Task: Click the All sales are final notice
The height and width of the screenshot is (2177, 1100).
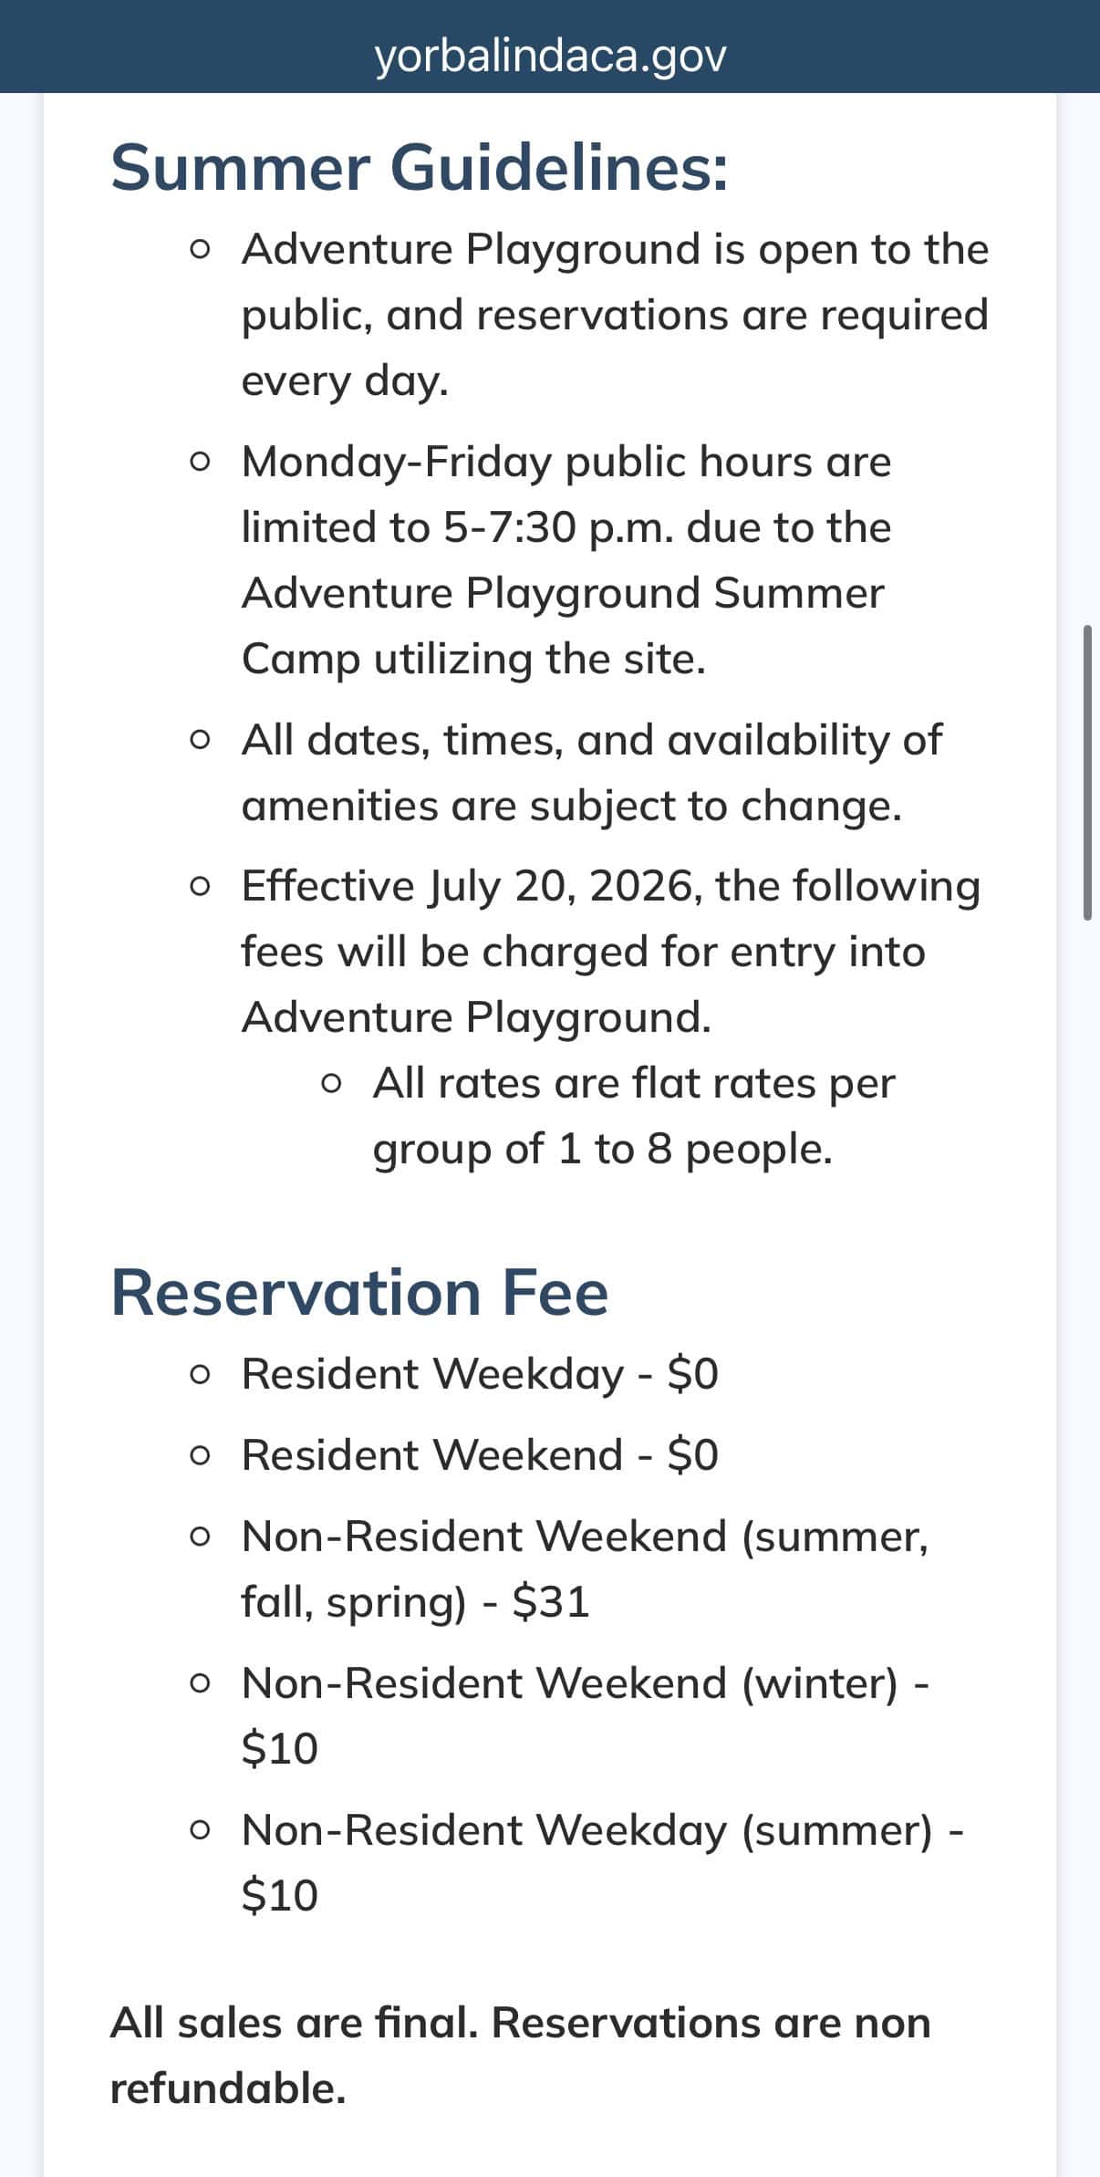Action: (520, 2055)
